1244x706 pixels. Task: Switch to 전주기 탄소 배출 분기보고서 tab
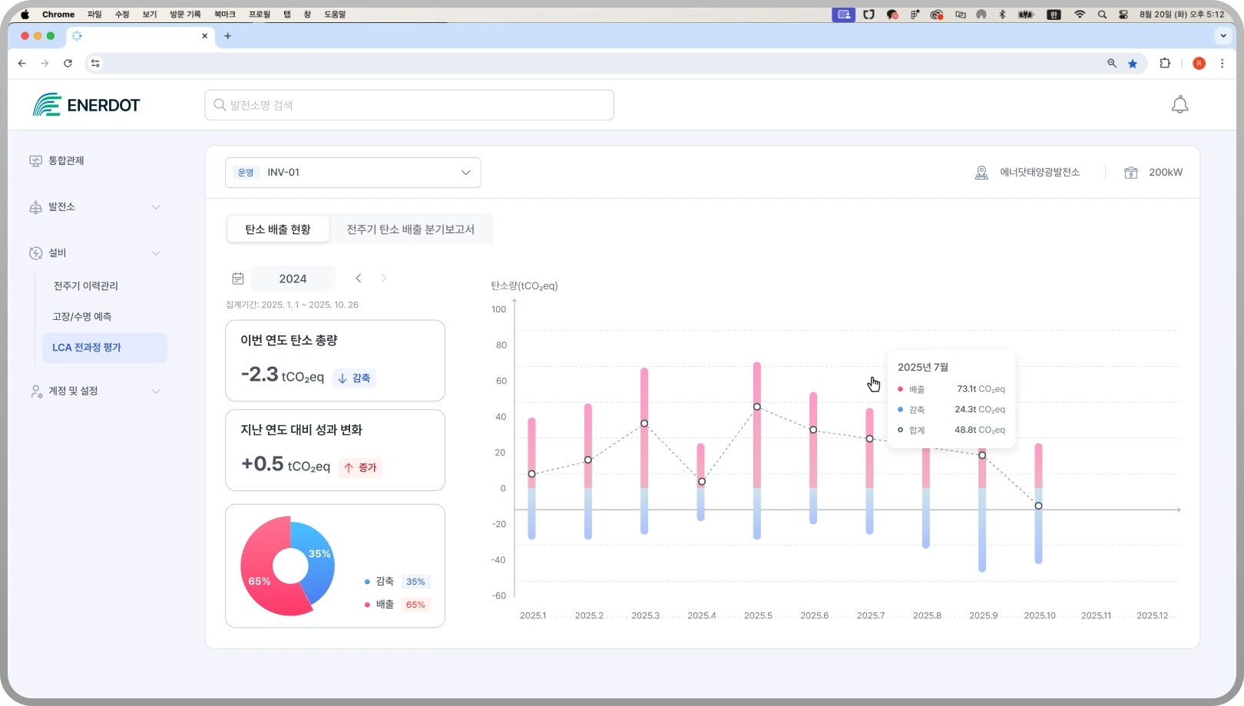tap(411, 229)
